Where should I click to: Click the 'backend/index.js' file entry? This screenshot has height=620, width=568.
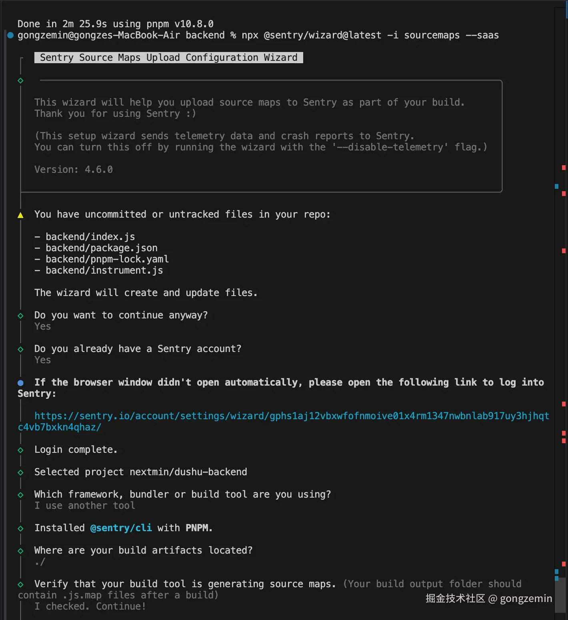90,237
